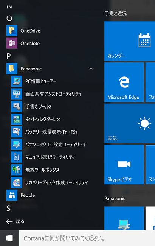
Task: Open the OneDrive app icon
Action: click(12, 31)
